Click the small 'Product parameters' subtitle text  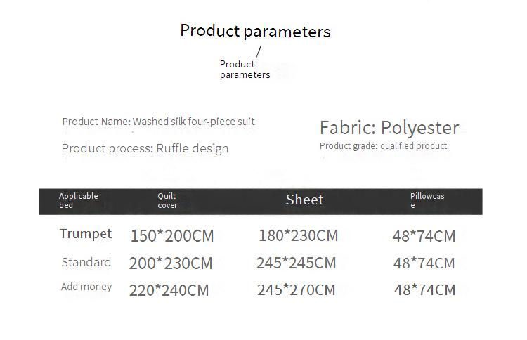245,70
